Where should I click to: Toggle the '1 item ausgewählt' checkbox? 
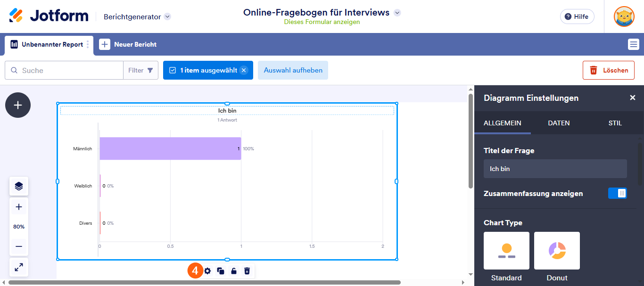[x=172, y=70]
